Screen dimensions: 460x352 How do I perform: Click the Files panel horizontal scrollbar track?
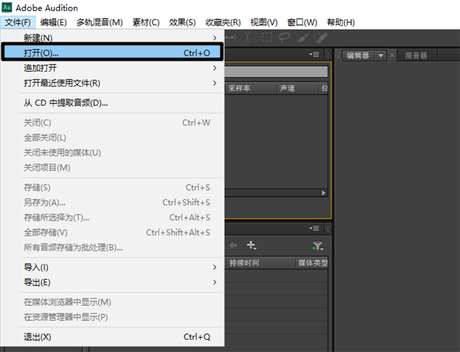272,192
